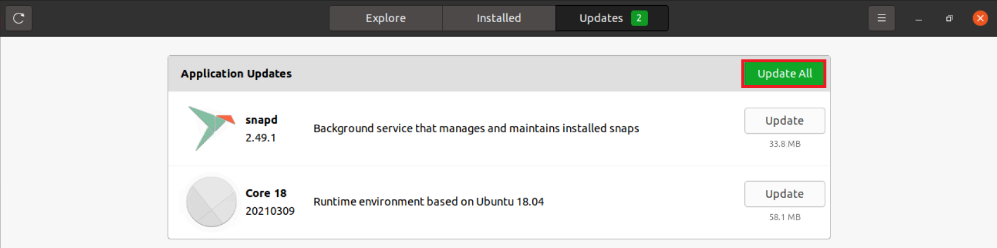Click the snapd bird logo icon
The image size is (997, 248).
[x=211, y=128]
